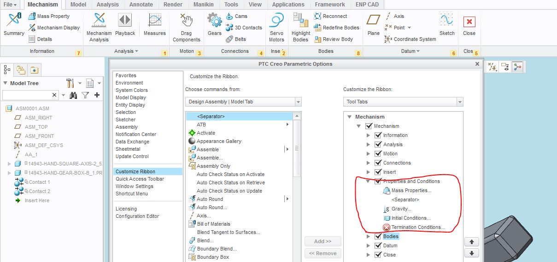Open the Point dropdown arrow
557x262 pixels.
point(409,28)
